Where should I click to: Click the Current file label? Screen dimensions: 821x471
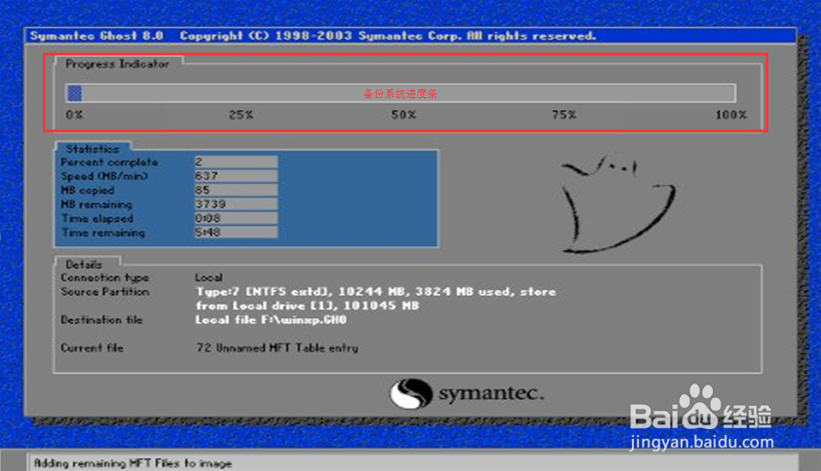coord(92,348)
